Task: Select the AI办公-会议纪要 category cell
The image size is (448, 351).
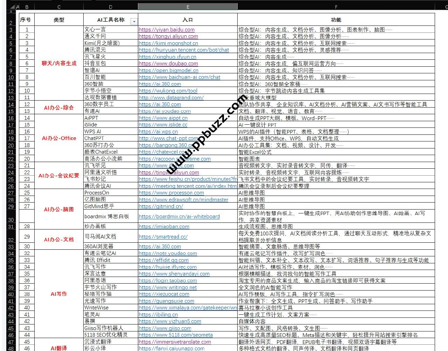Action: (x=59, y=175)
